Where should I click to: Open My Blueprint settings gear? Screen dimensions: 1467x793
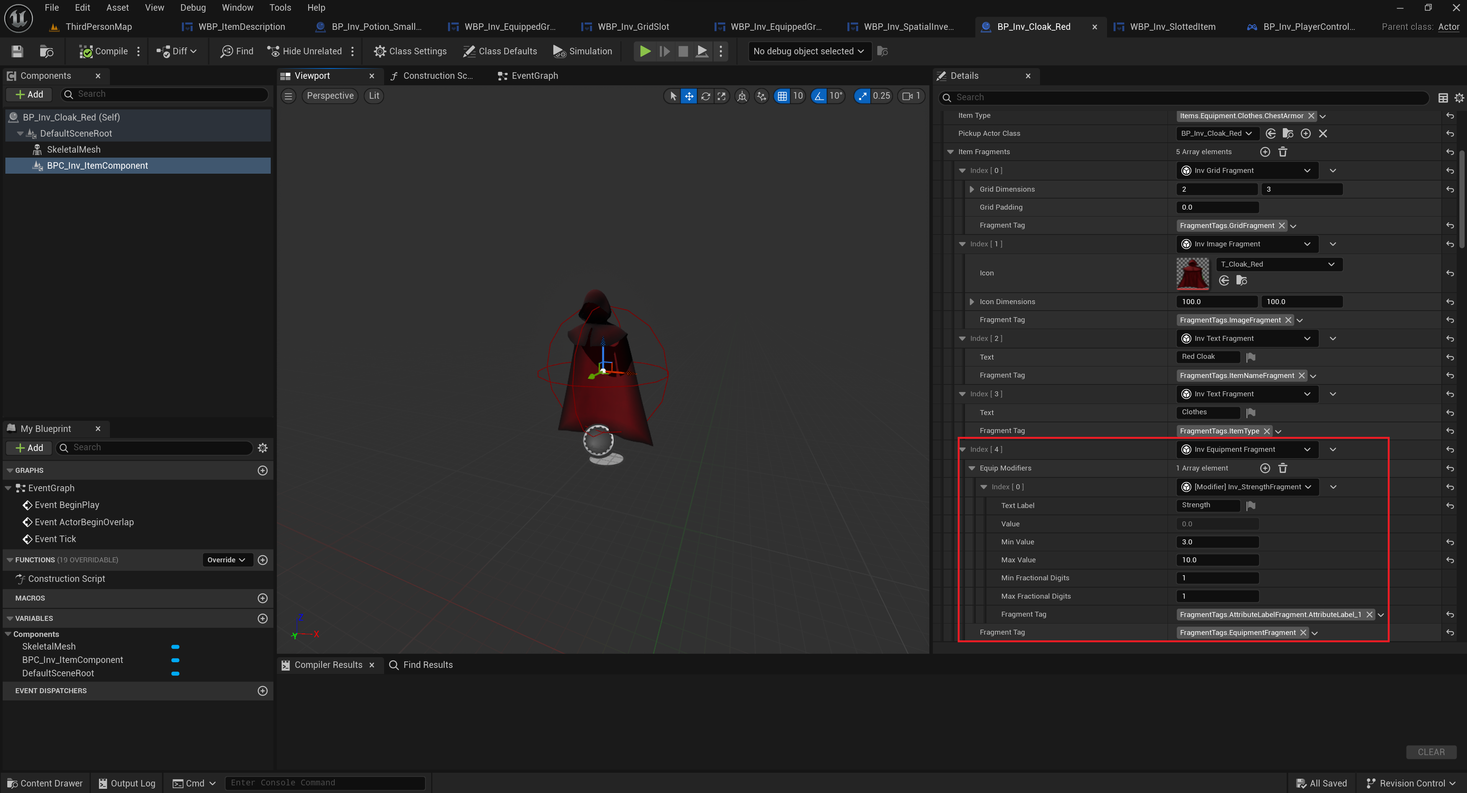[263, 448]
